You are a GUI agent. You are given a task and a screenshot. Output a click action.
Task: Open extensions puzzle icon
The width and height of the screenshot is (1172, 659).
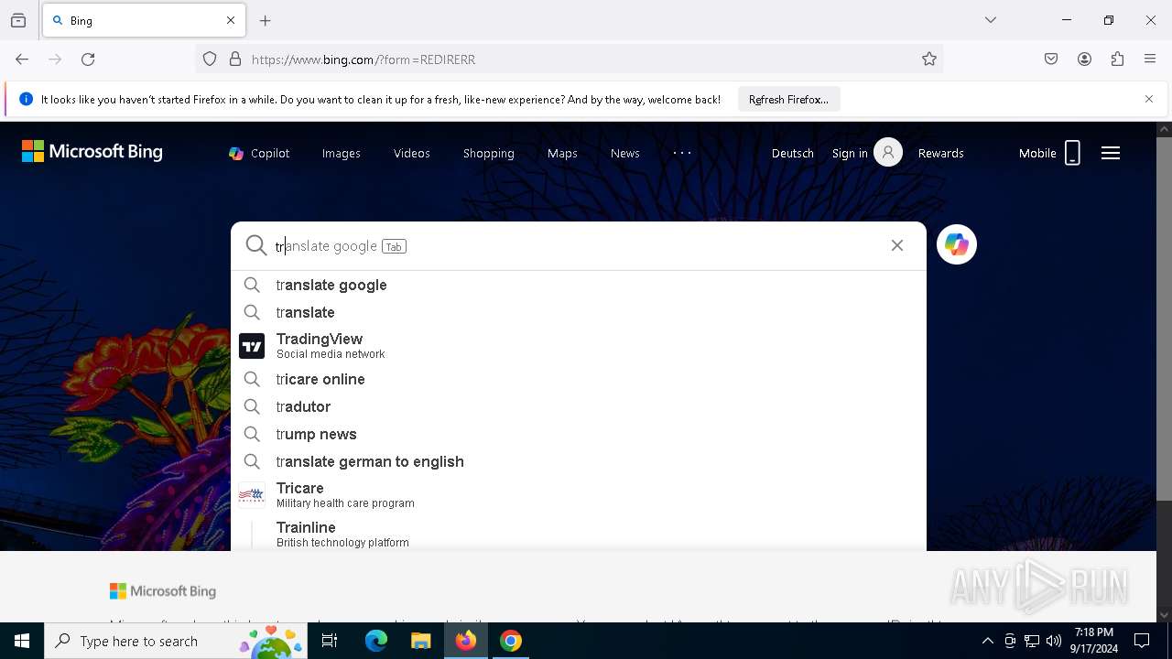[1117, 59]
